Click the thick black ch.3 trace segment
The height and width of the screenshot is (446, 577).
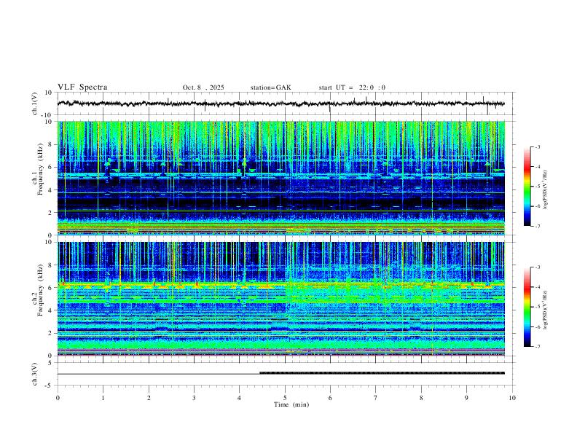(382, 373)
